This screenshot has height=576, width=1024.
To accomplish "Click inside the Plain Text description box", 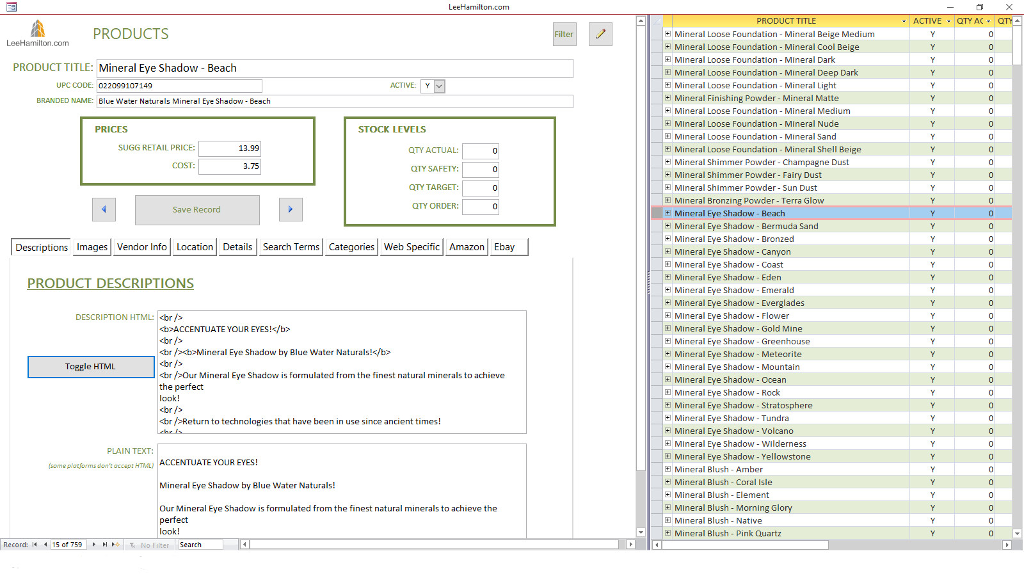I will [342, 491].
